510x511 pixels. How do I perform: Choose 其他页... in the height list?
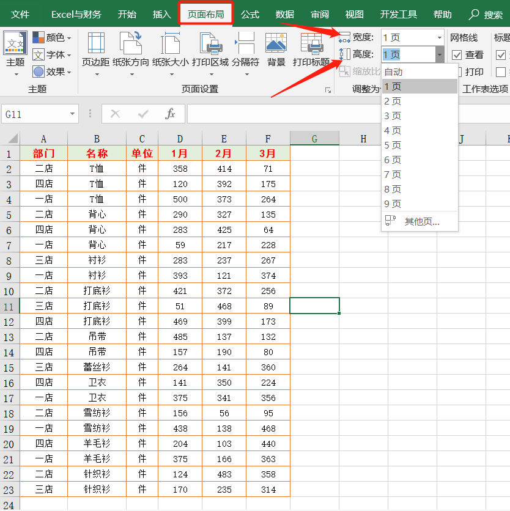(x=419, y=221)
